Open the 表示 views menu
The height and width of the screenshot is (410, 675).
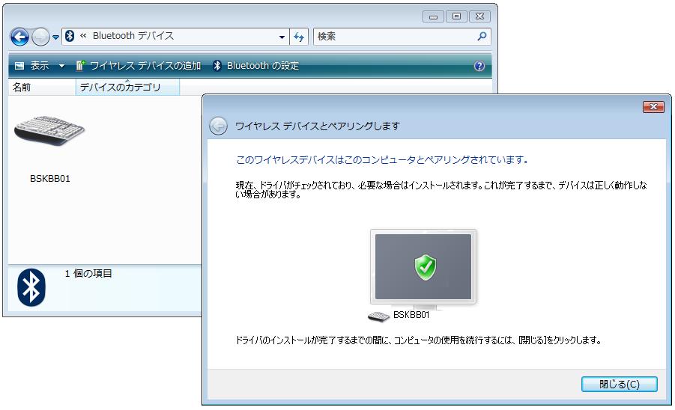tap(32, 66)
